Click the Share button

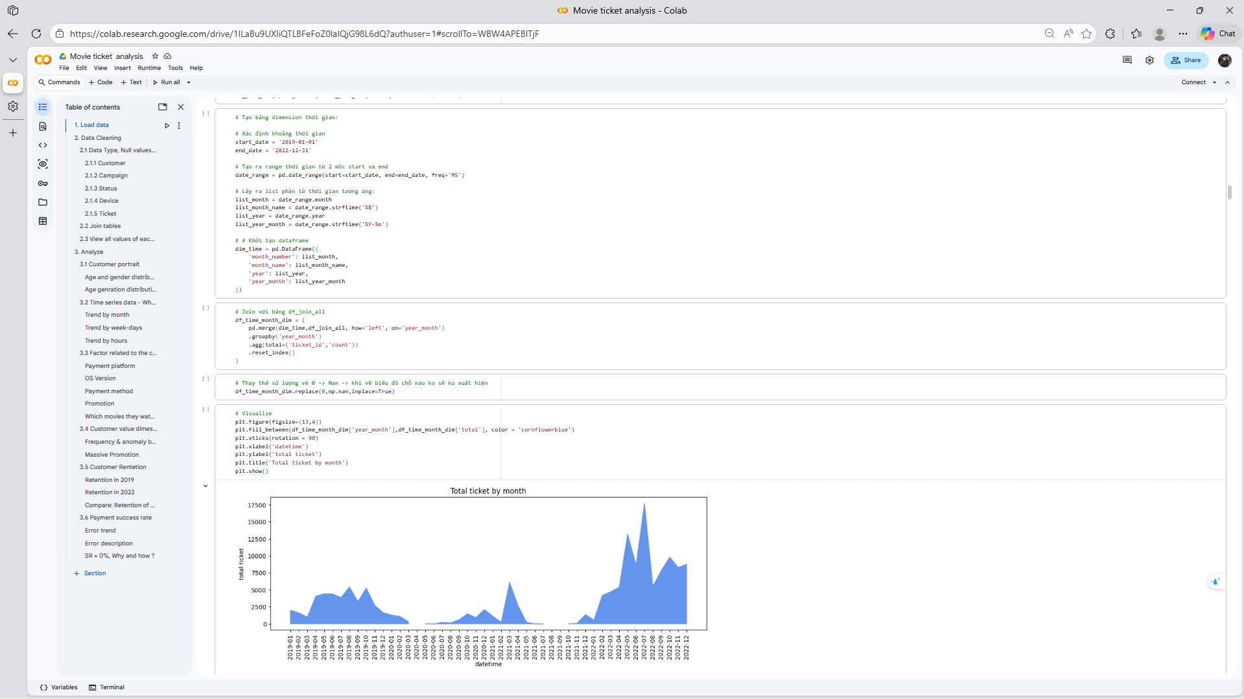1186,60
